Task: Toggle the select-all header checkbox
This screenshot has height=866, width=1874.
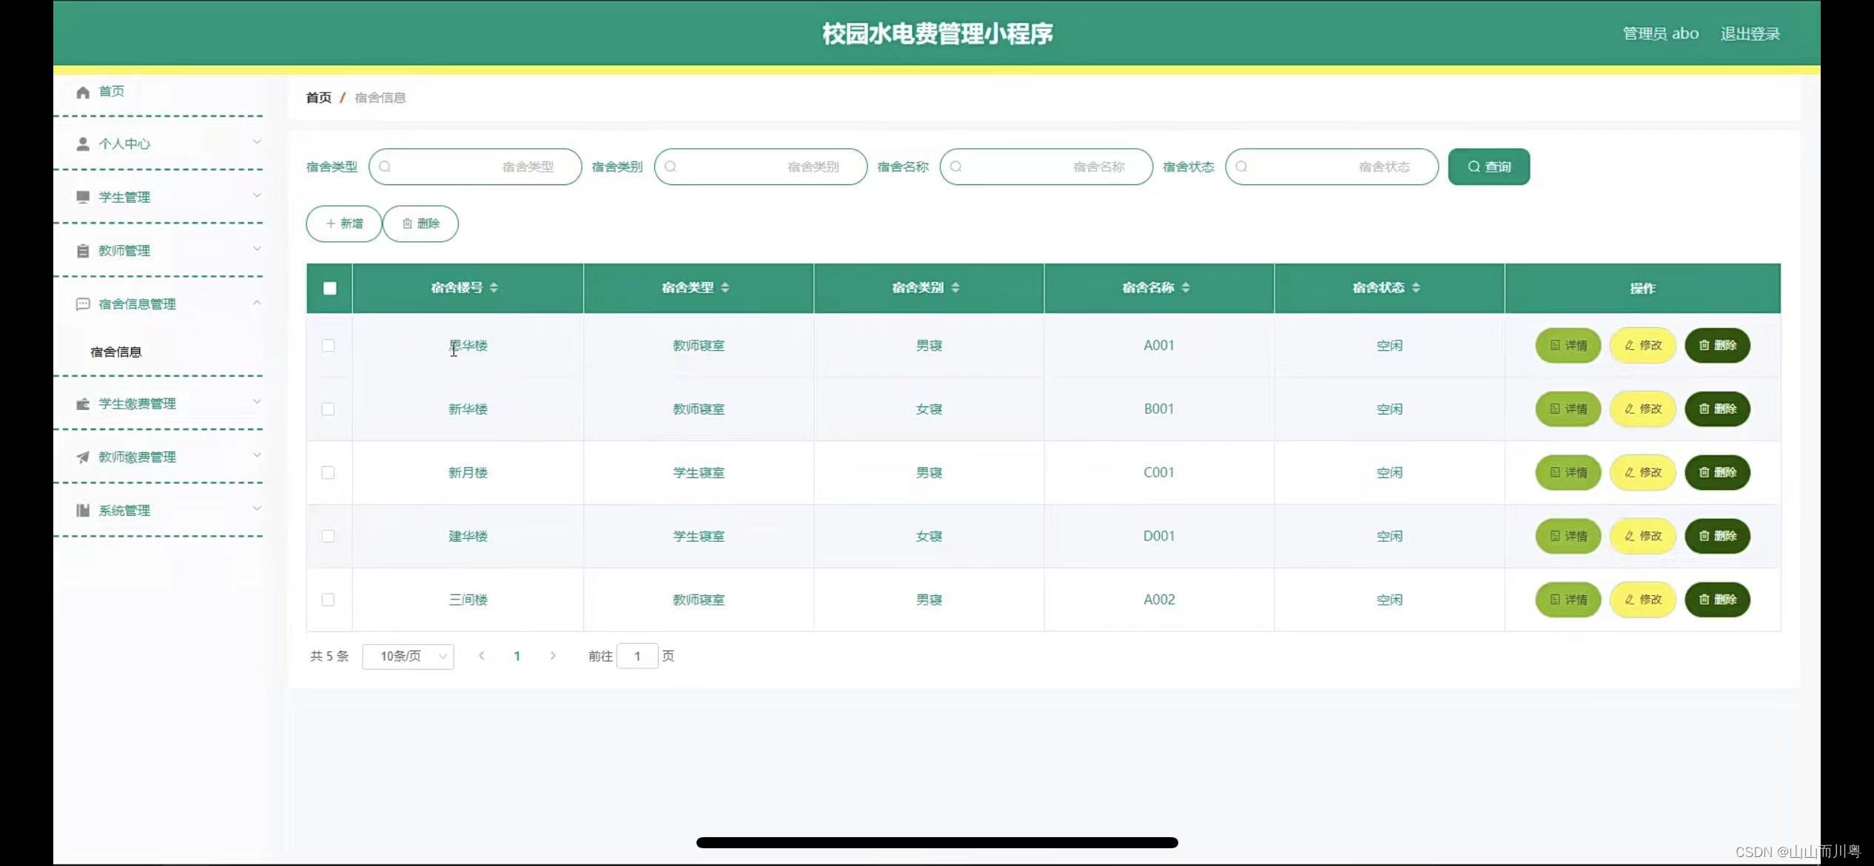Action: (x=329, y=286)
